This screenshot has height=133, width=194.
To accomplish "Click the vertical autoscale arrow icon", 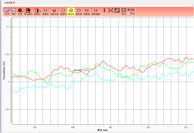I will (104, 10).
